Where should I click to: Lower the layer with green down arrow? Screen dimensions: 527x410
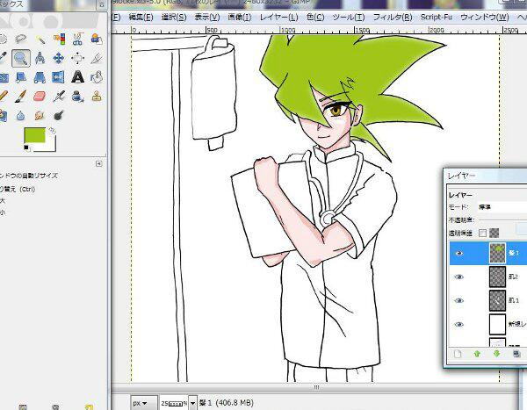tap(497, 354)
